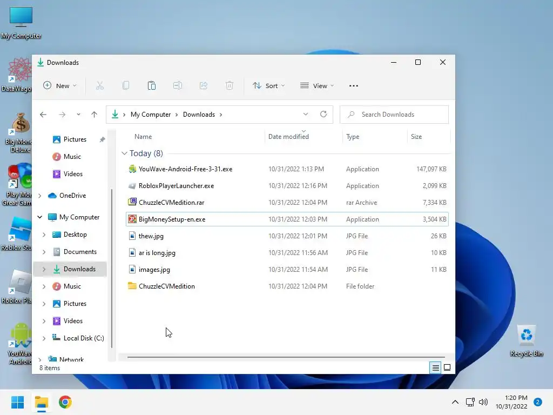Click My Computer in the breadcrumb path

151,115
